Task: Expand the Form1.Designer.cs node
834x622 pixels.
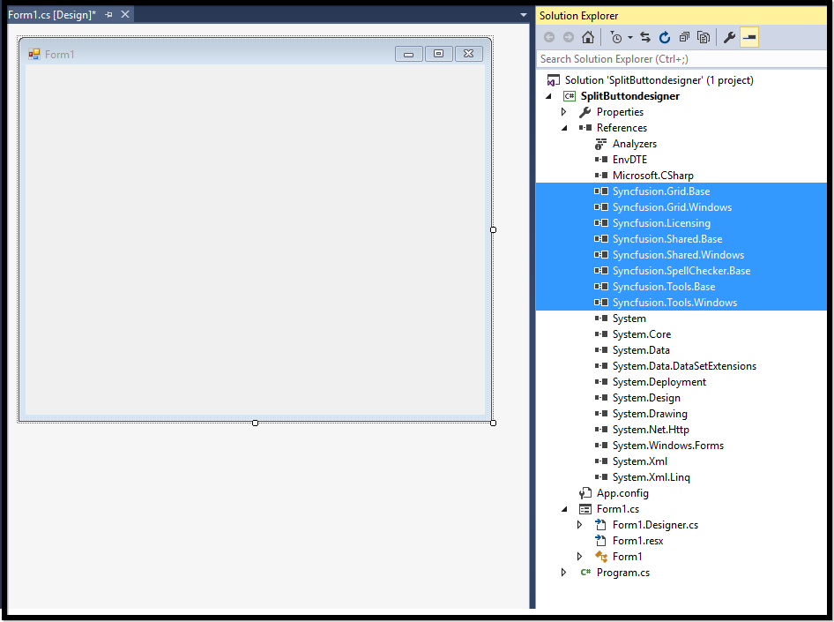Action: 580,525
